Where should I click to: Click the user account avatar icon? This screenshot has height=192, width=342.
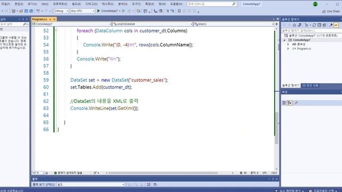click(315, 4)
